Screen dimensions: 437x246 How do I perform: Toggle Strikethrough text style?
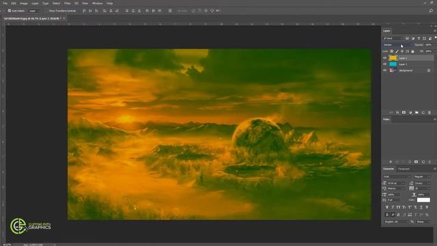(x=427, y=207)
